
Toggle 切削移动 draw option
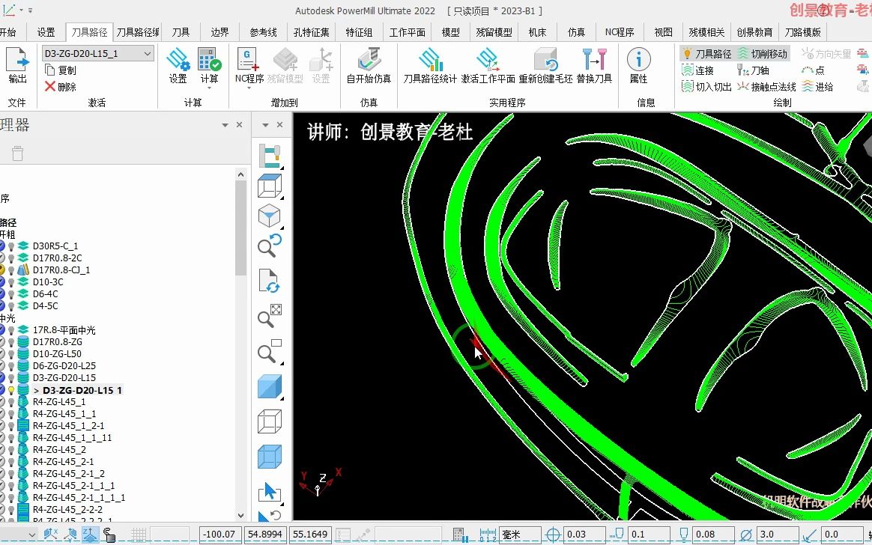(x=763, y=54)
